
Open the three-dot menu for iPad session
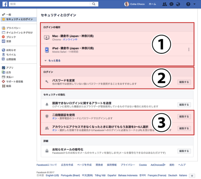coord(189,49)
